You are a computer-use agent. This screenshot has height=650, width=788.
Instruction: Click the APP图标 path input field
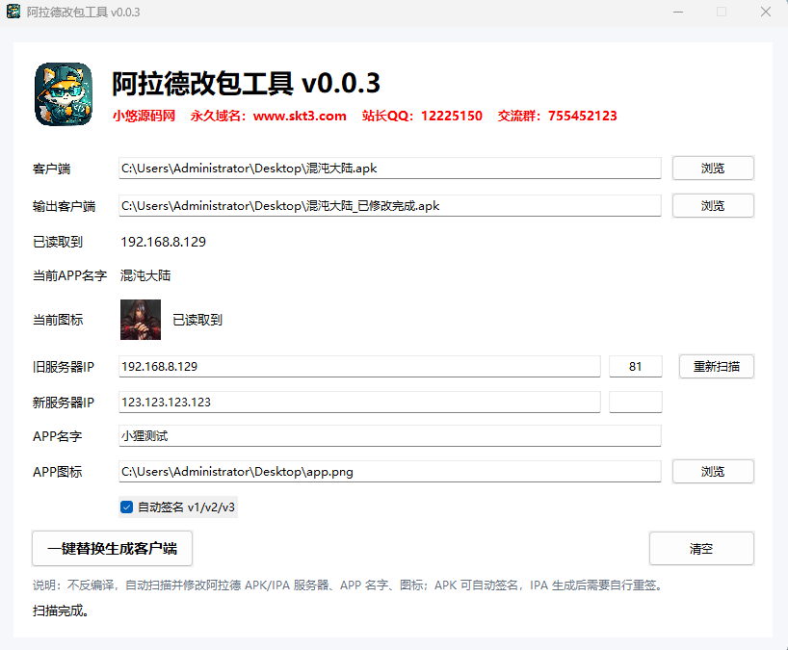[x=390, y=472]
